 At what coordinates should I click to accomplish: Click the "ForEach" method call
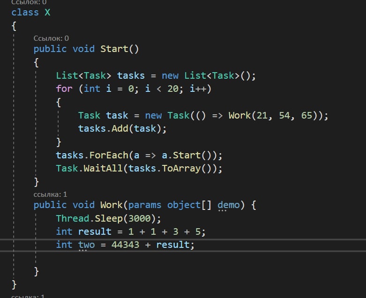point(109,155)
